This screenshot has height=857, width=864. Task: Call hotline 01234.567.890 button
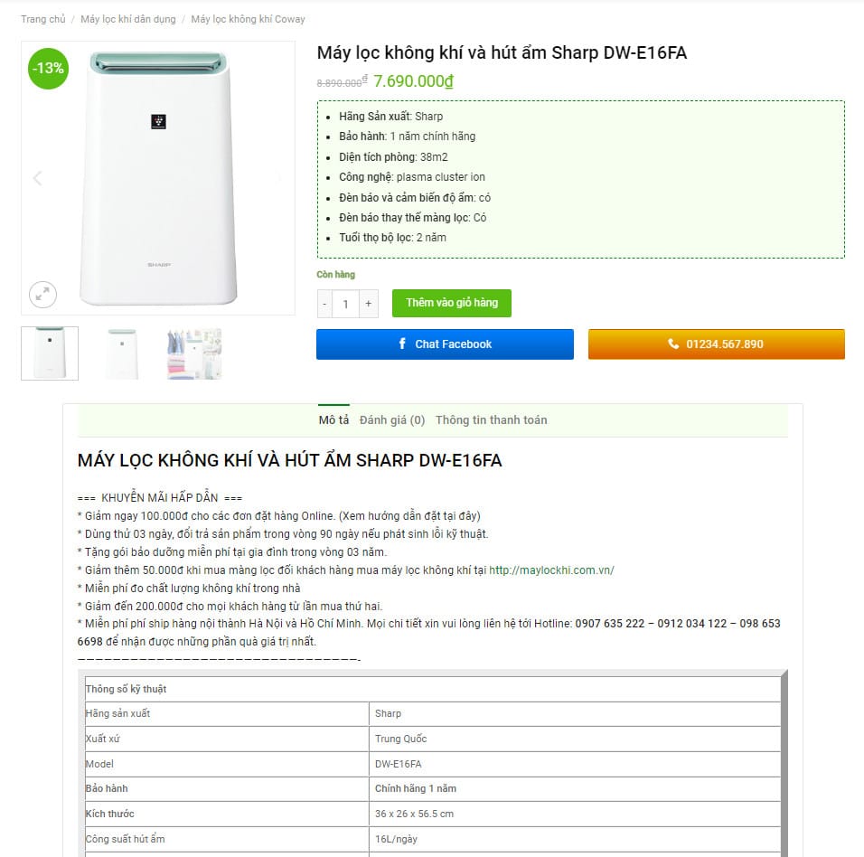716,344
